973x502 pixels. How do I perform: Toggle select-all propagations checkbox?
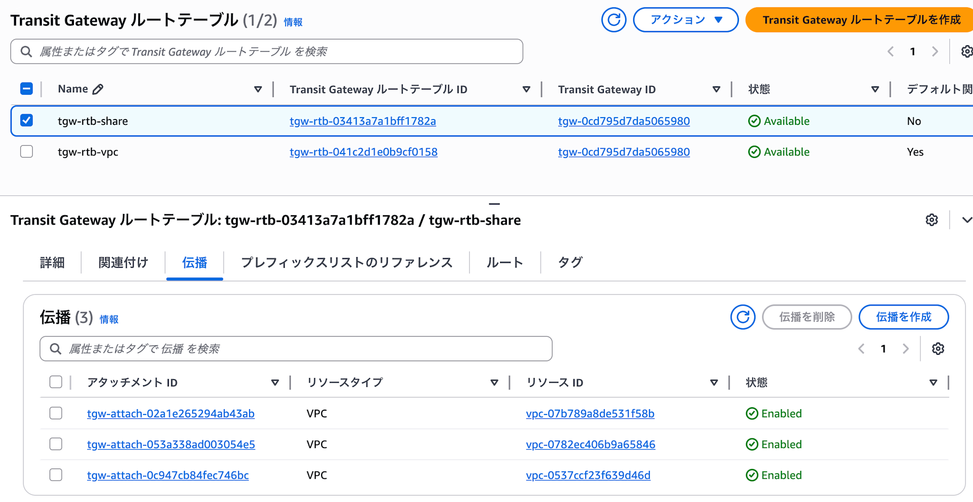click(56, 382)
